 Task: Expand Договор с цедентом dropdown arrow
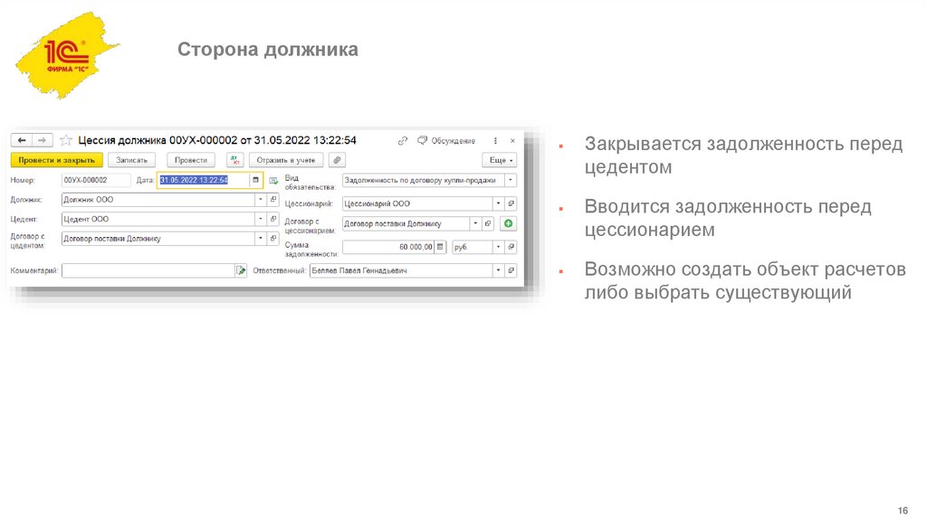pyautogui.click(x=261, y=239)
